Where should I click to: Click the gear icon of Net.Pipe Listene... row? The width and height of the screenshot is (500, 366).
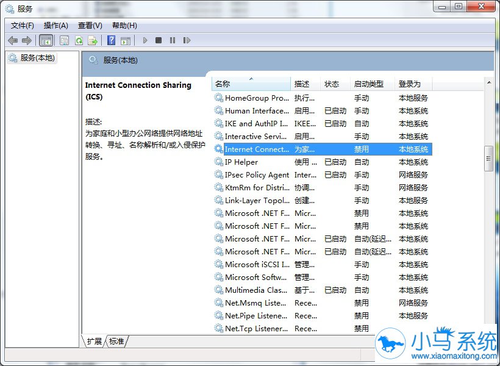219,315
